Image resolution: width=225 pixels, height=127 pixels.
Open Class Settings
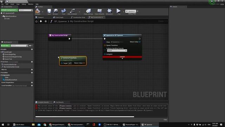tap(88, 12)
